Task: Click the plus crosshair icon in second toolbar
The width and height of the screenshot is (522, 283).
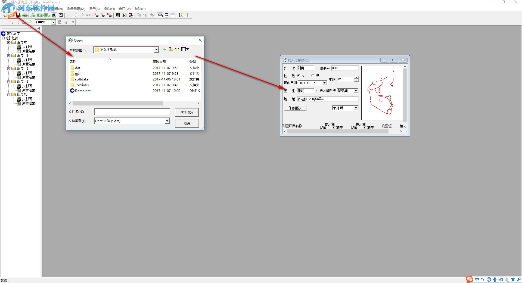Action: (x=5, y=22)
